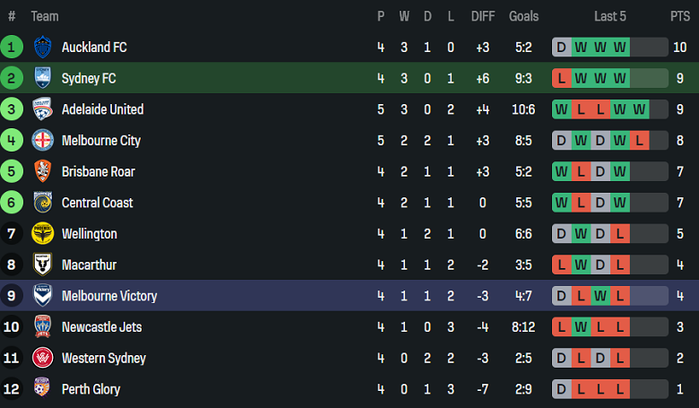This screenshot has width=699, height=408.
Task: Sort table by PTS column header
Action: (679, 16)
